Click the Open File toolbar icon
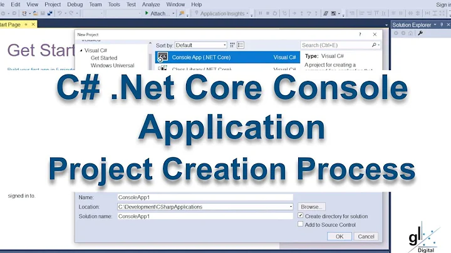Screen dimensions: 451x253 35,13
